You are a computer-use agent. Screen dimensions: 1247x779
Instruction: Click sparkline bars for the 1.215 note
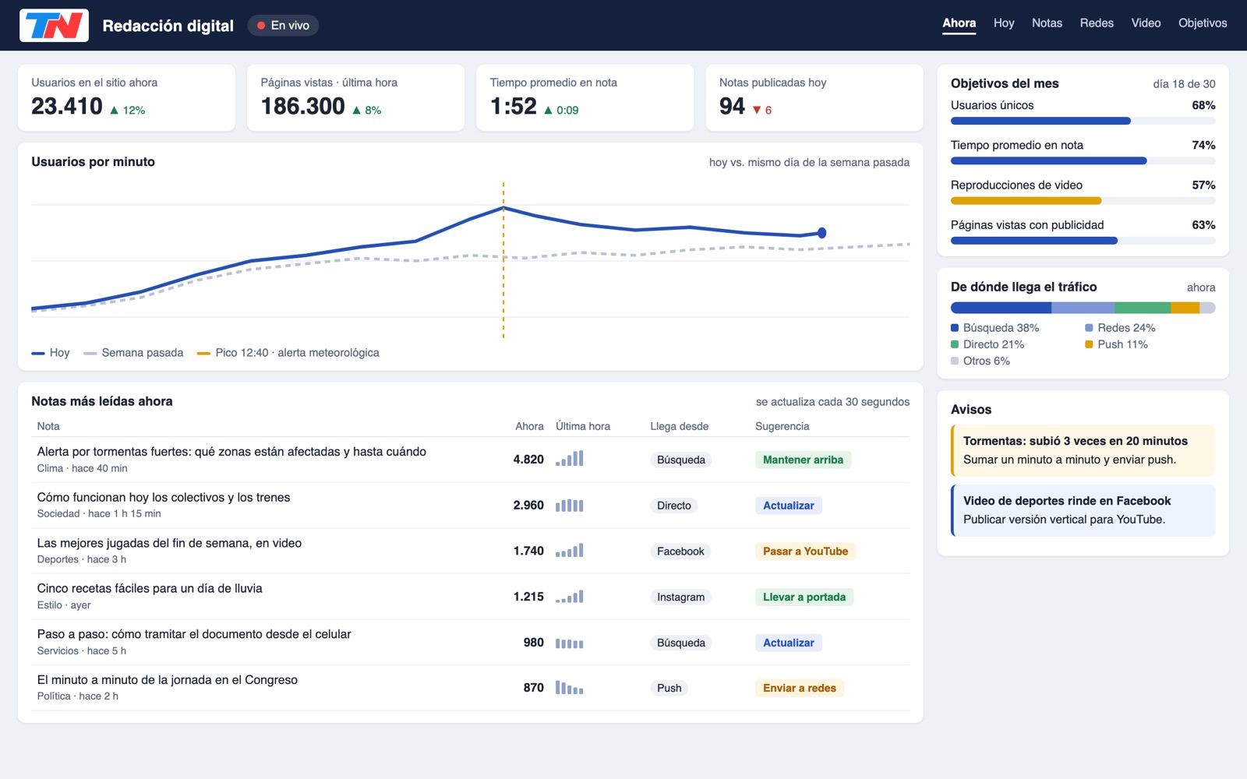(x=570, y=596)
